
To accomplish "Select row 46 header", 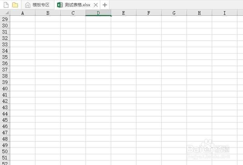I will (5, 126).
